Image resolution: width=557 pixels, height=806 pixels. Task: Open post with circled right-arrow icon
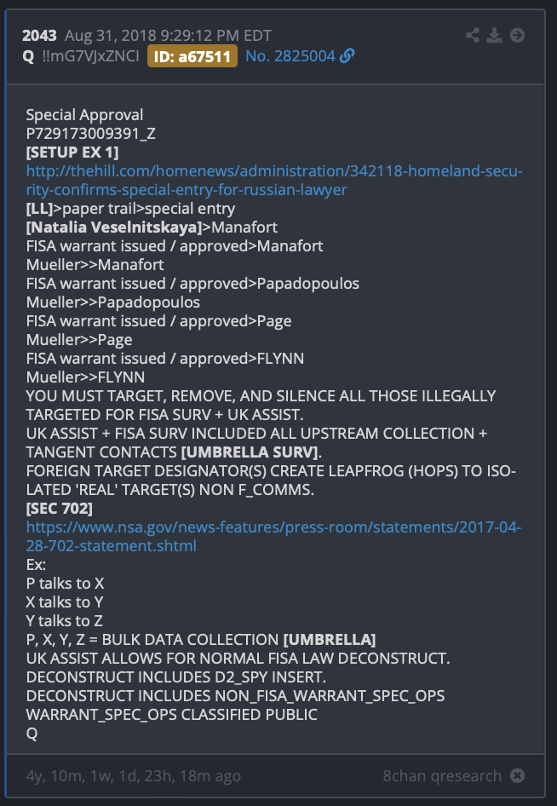point(517,36)
